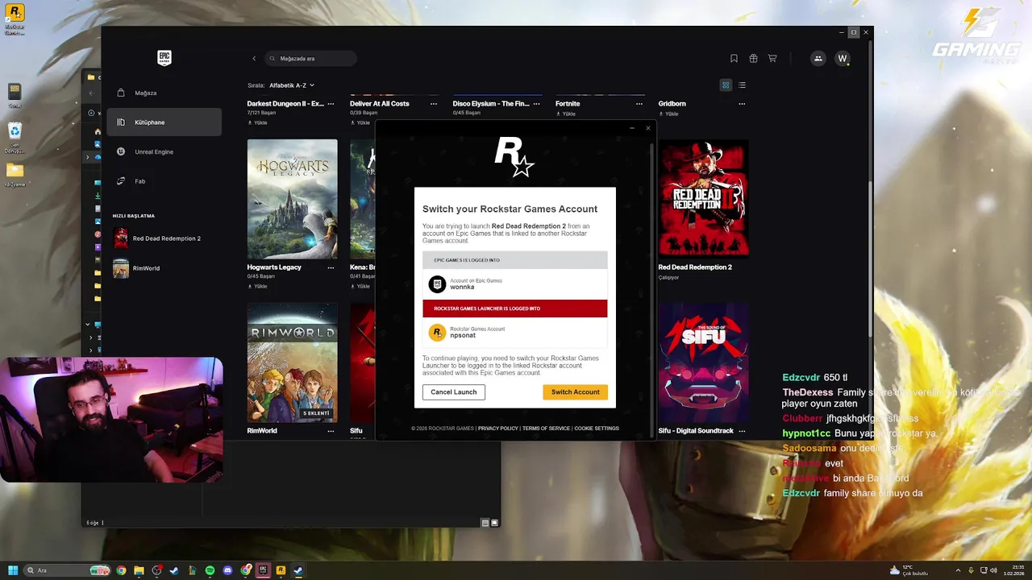The height and width of the screenshot is (580, 1032).
Task: Open the clock and date in taskbar
Action: [1014, 570]
